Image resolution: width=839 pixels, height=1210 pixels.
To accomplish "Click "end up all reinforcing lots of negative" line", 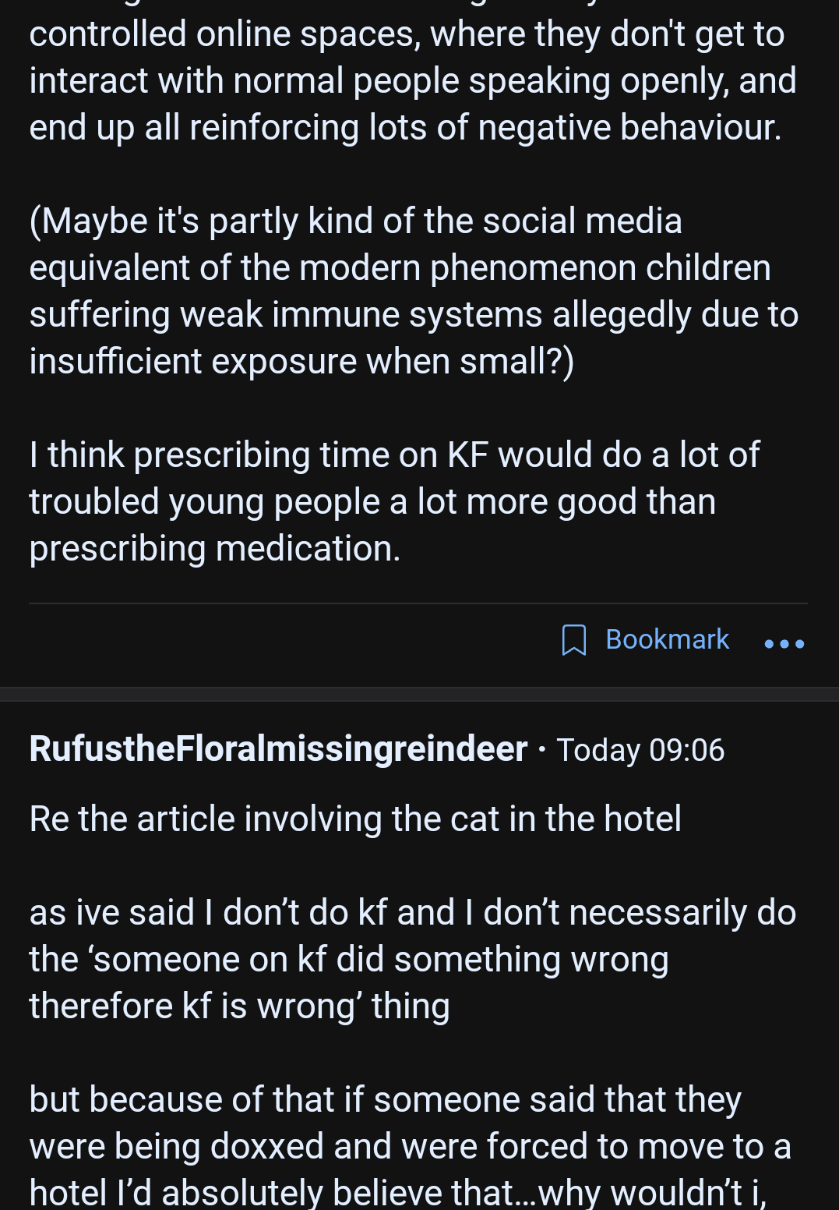I will point(405,127).
